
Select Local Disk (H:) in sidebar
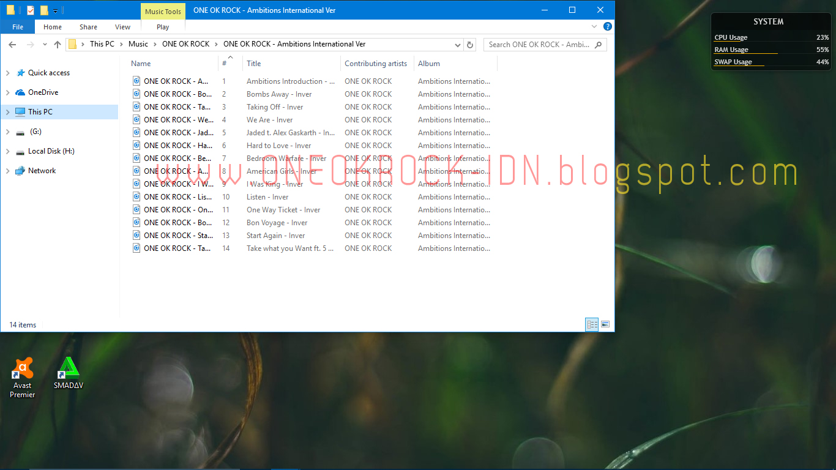(x=51, y=151)
